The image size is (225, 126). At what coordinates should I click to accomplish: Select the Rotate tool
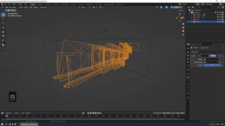[x=3, y=28]
